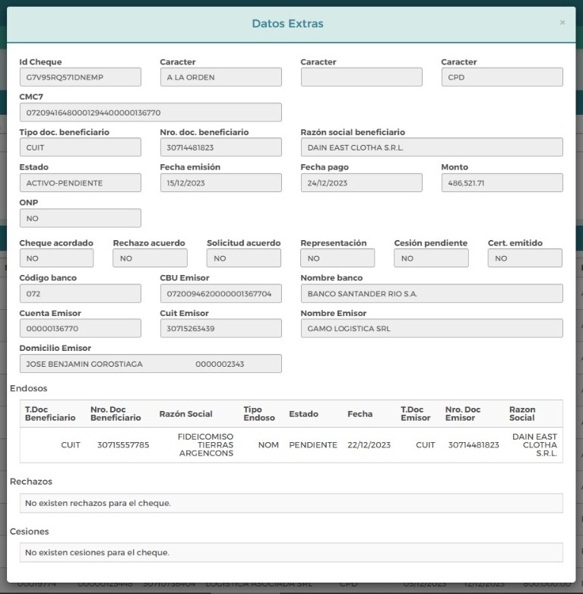Image resolution: width=583 pixels, height=594 pixels.
Task: Click Solicitud acuerdo field
Action: pos(244,258)
